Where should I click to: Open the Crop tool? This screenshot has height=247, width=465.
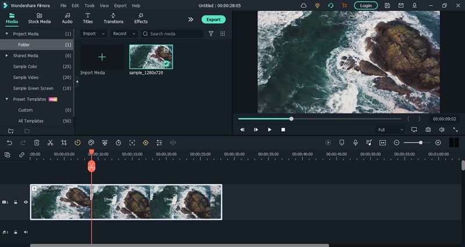(x=64, y=143)
